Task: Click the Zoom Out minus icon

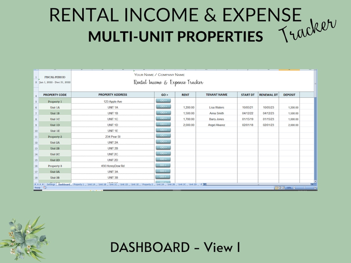Action: point(294,188)
